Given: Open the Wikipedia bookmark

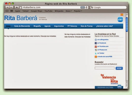Looking at the screenshot, I should tap(59, 11).
